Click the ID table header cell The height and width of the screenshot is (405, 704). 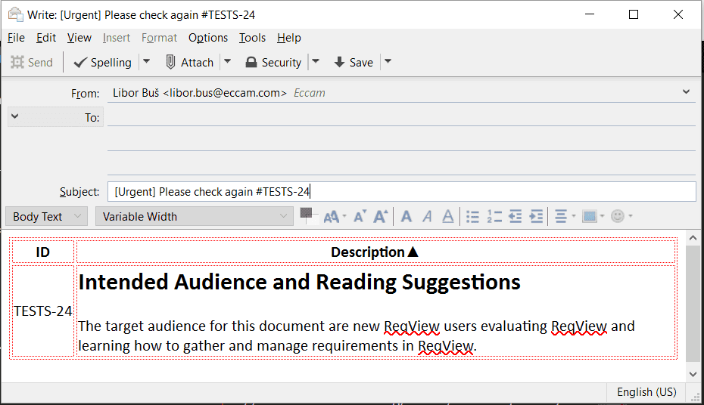point(42,252)
